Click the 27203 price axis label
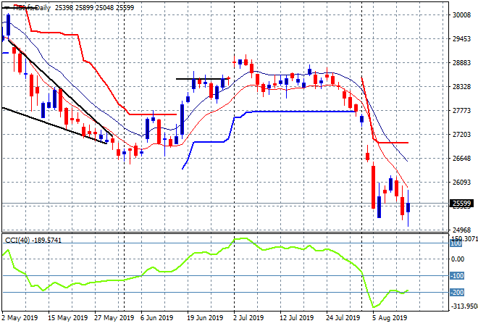 [x=461, y=135]
